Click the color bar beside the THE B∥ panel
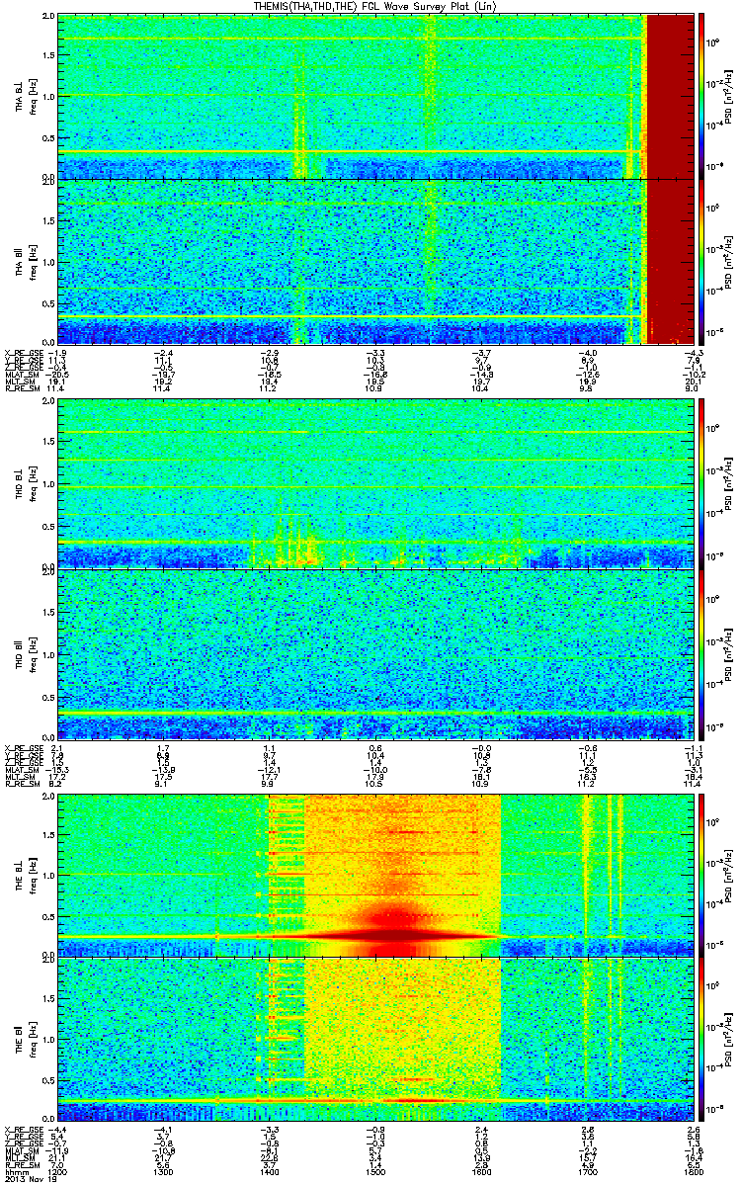This screenshot has width=741, height=1186. click(x=702, y=1040)
